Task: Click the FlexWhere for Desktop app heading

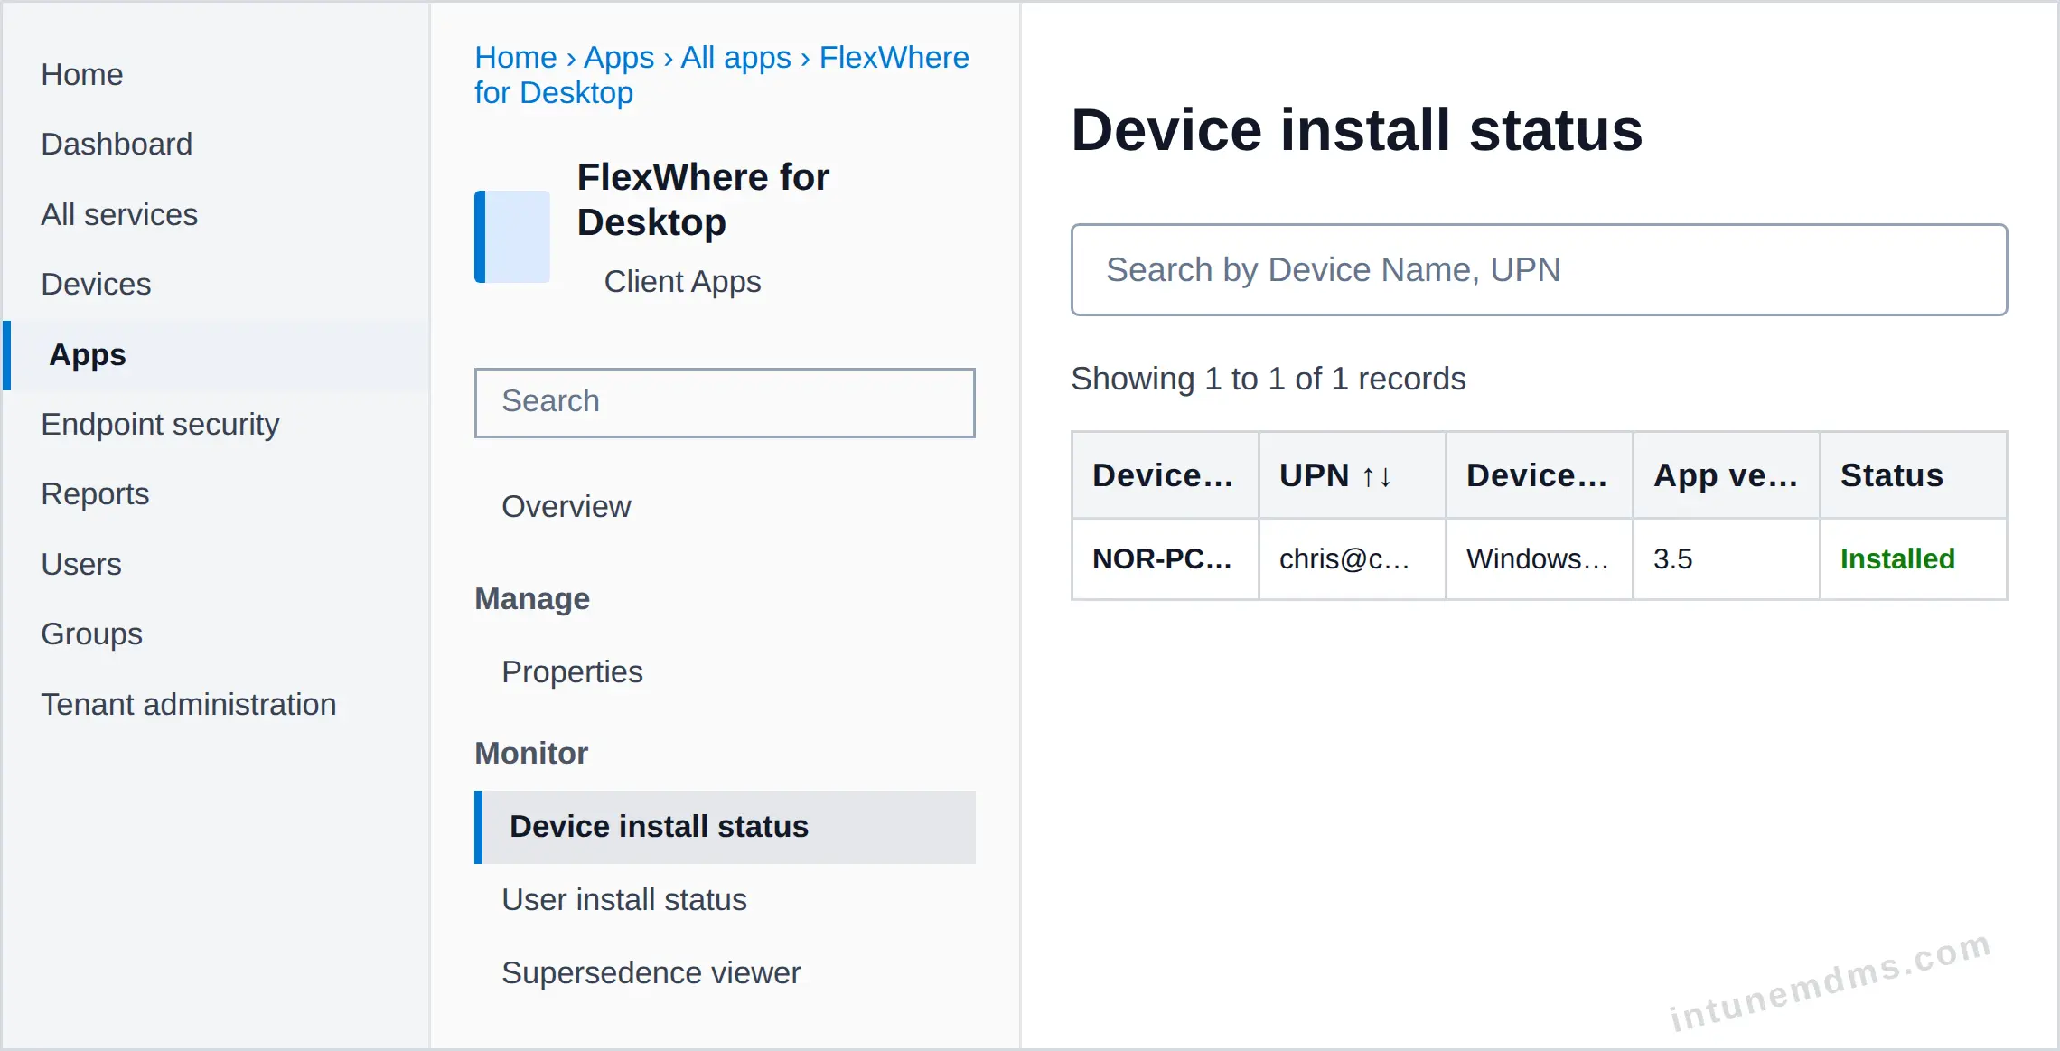Action: tap(703, 200)
